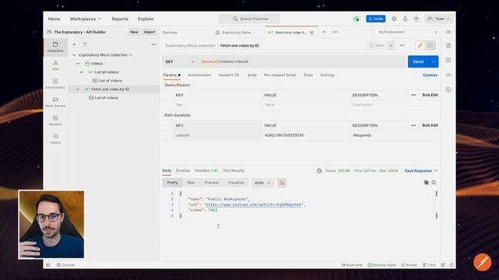Open the History sidebar panel
499x280 pixels.
coord(55,139)
